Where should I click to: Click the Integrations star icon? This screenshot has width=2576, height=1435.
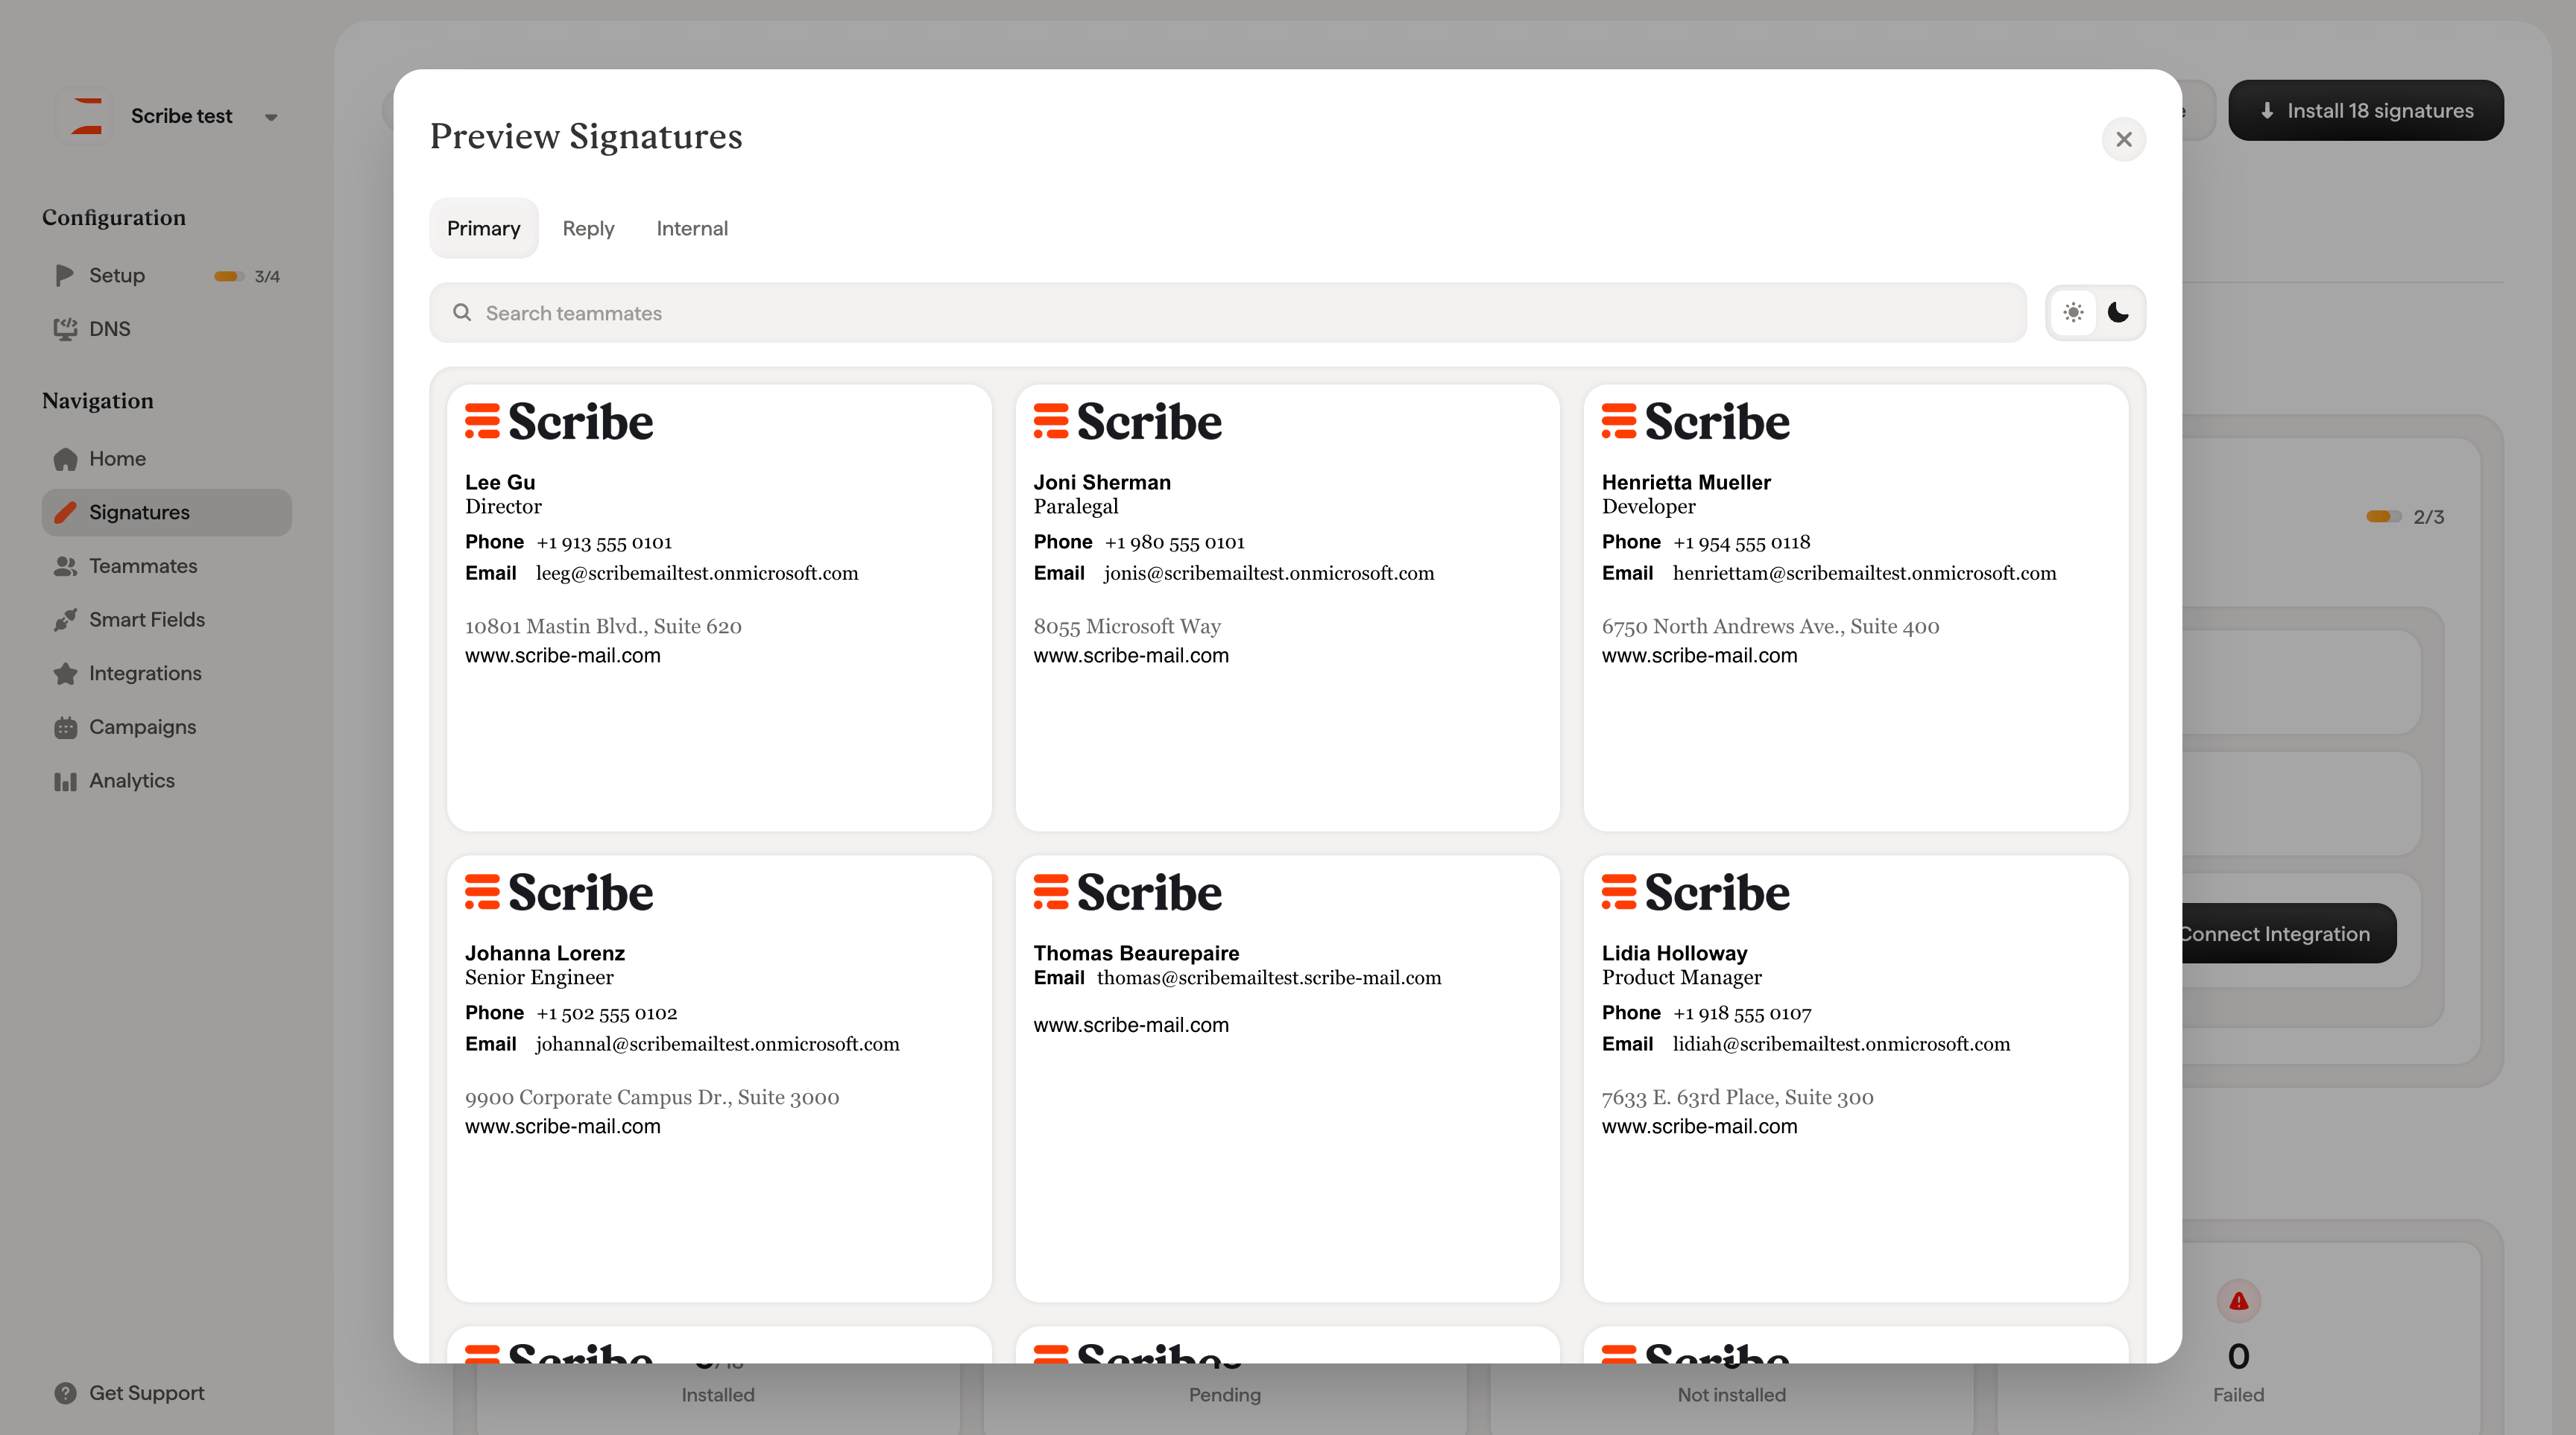[65, 674]
